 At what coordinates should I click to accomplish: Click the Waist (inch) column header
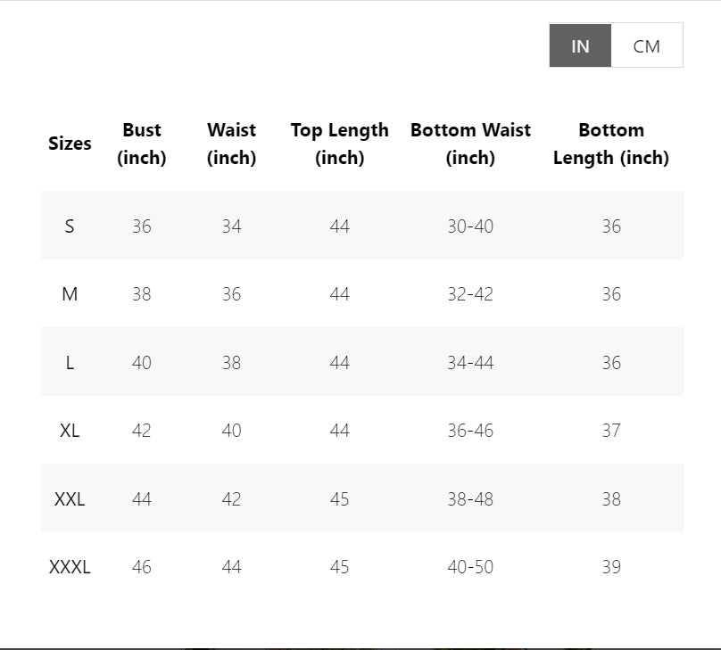tap(231, 144)
